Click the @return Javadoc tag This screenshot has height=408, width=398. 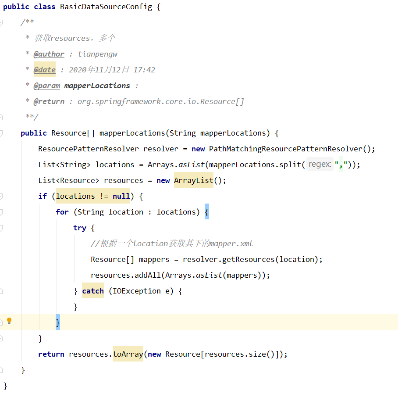[x=49, y=101]
